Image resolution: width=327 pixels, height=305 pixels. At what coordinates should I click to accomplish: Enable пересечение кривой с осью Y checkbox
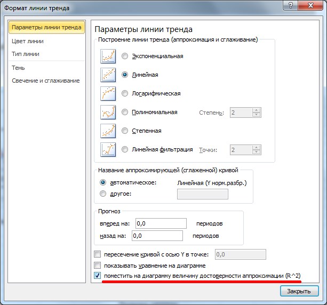tap(98, 254)
